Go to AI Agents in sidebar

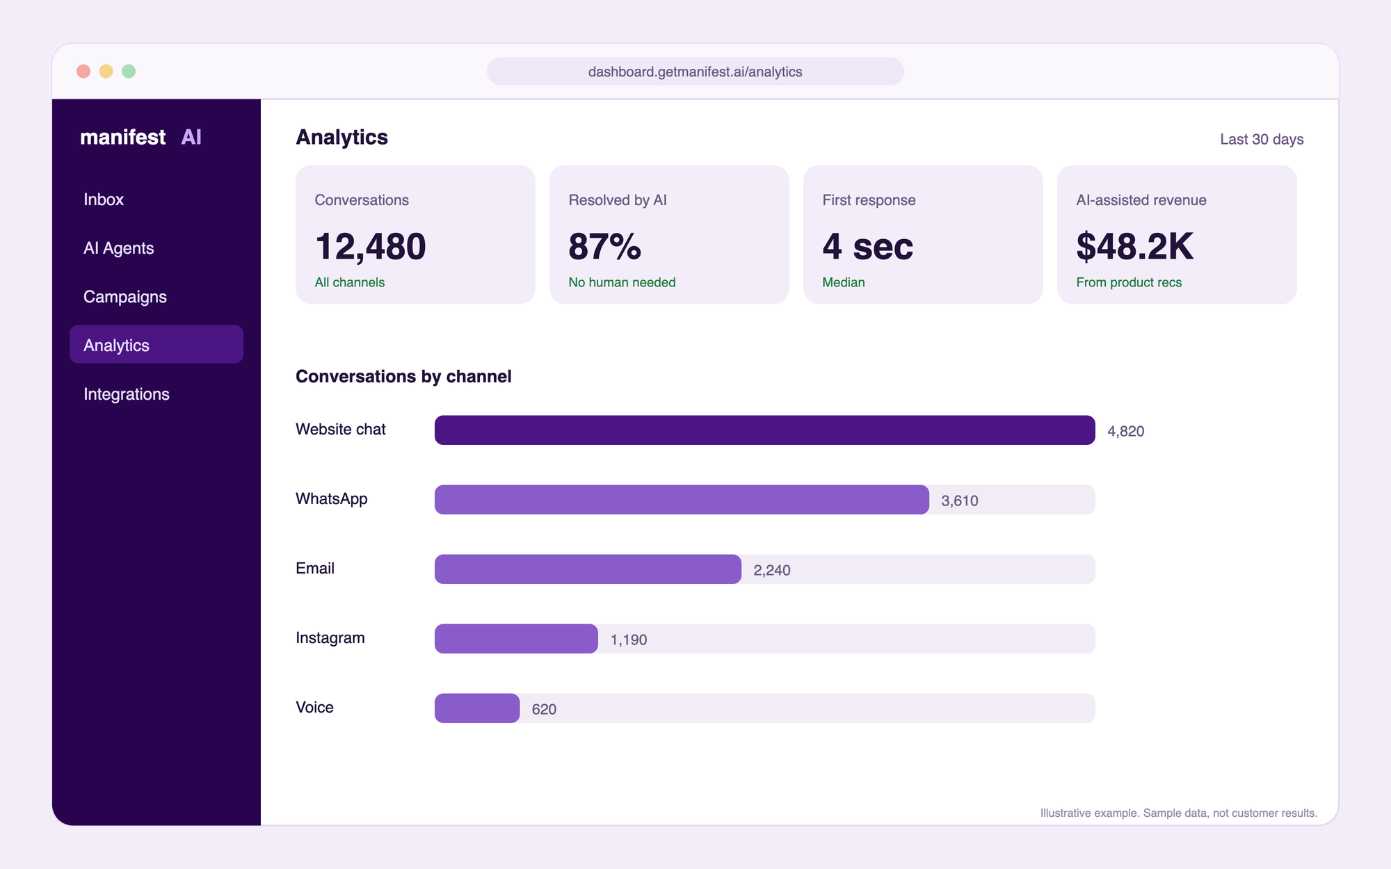pos(156,248)
